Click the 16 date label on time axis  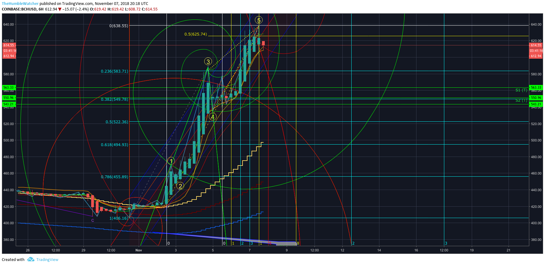coord(416,250)
